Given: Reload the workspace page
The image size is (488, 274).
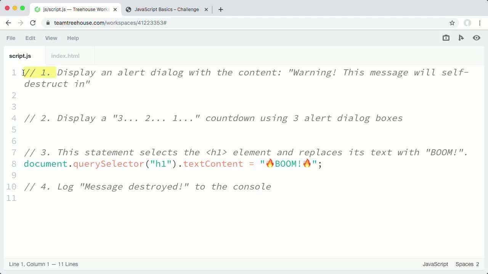Looking at the screenshot, I should pyautogui.click(x=33, y=23).
